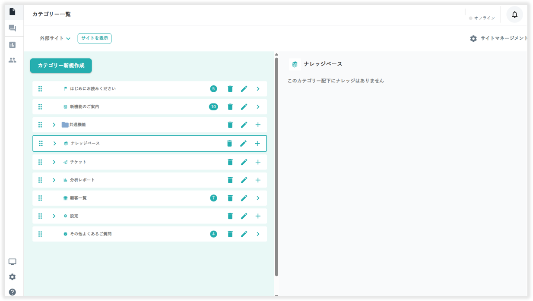
Task: Expand the チケット category
Action: (54, 162)
